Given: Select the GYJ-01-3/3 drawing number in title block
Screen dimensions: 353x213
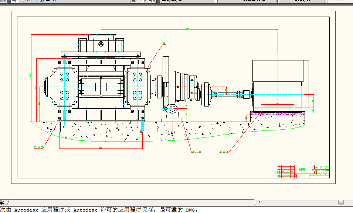Looking at the screenshot, I should pos(321,167).
